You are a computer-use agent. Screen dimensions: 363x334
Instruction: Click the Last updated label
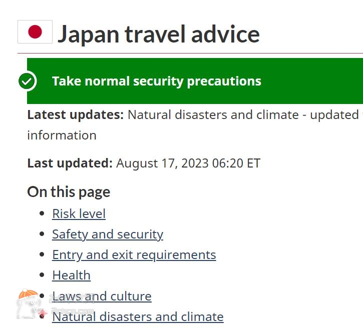(70, 163)
